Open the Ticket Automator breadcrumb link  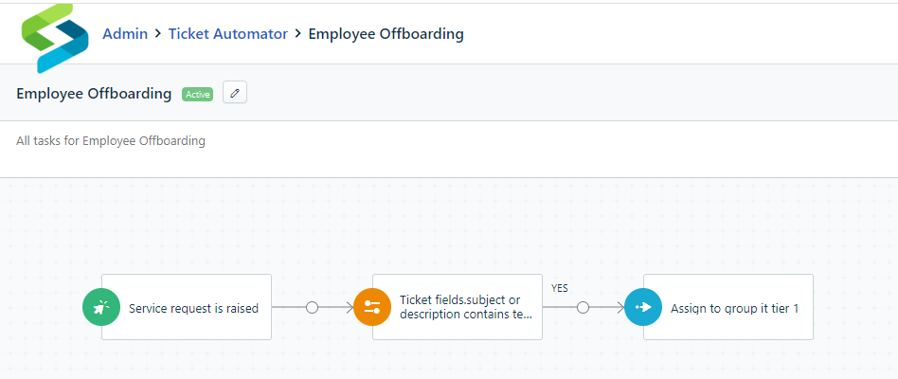point(228,34)
